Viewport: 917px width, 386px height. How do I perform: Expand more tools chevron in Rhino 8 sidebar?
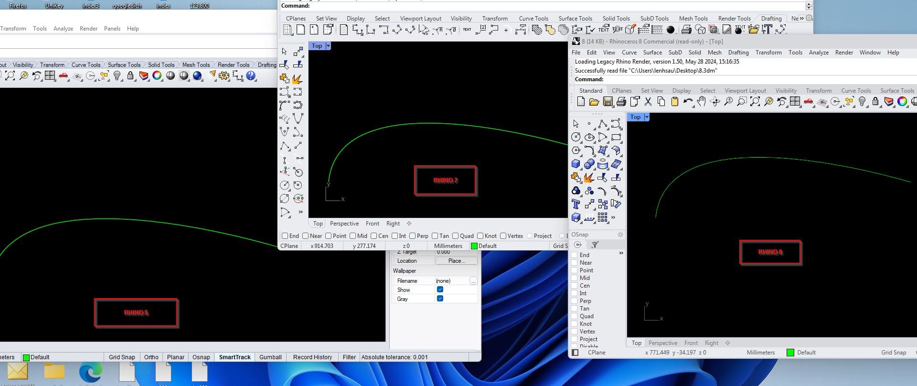(613, 218)
